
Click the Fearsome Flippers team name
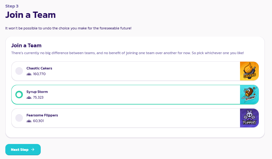tap(42, 115)
